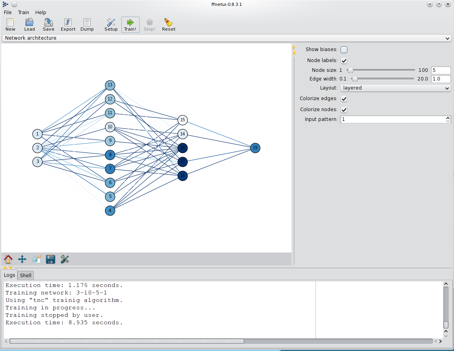The image size is (454, 351).
Task: Click network node 9
Action: tap(110, 141)
